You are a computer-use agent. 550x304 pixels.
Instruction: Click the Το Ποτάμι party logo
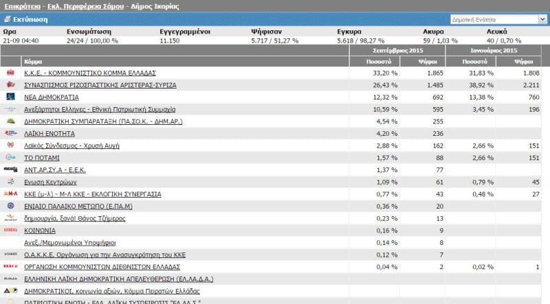[x=10, y=157]
